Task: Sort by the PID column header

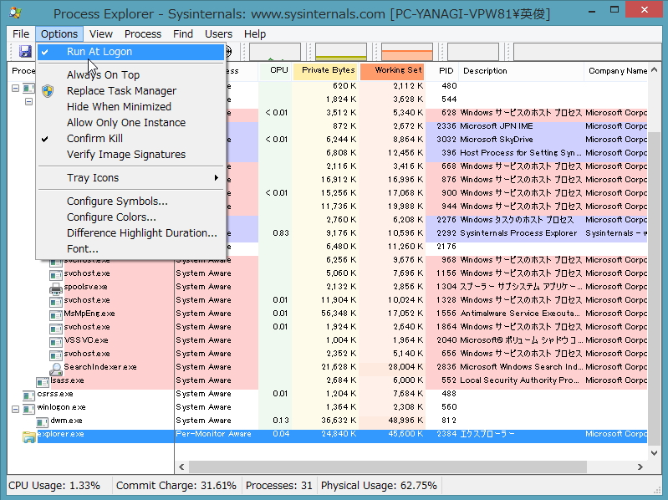Action: (x=442, y=71)
